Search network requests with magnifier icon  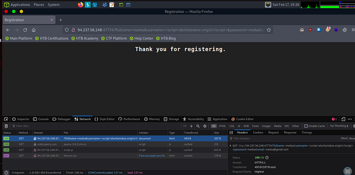coord(198,126)
